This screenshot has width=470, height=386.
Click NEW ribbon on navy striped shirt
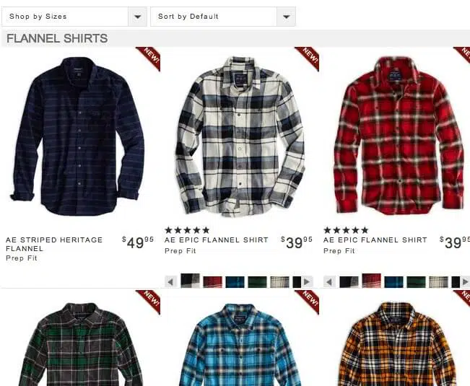[x=149, y=58]
